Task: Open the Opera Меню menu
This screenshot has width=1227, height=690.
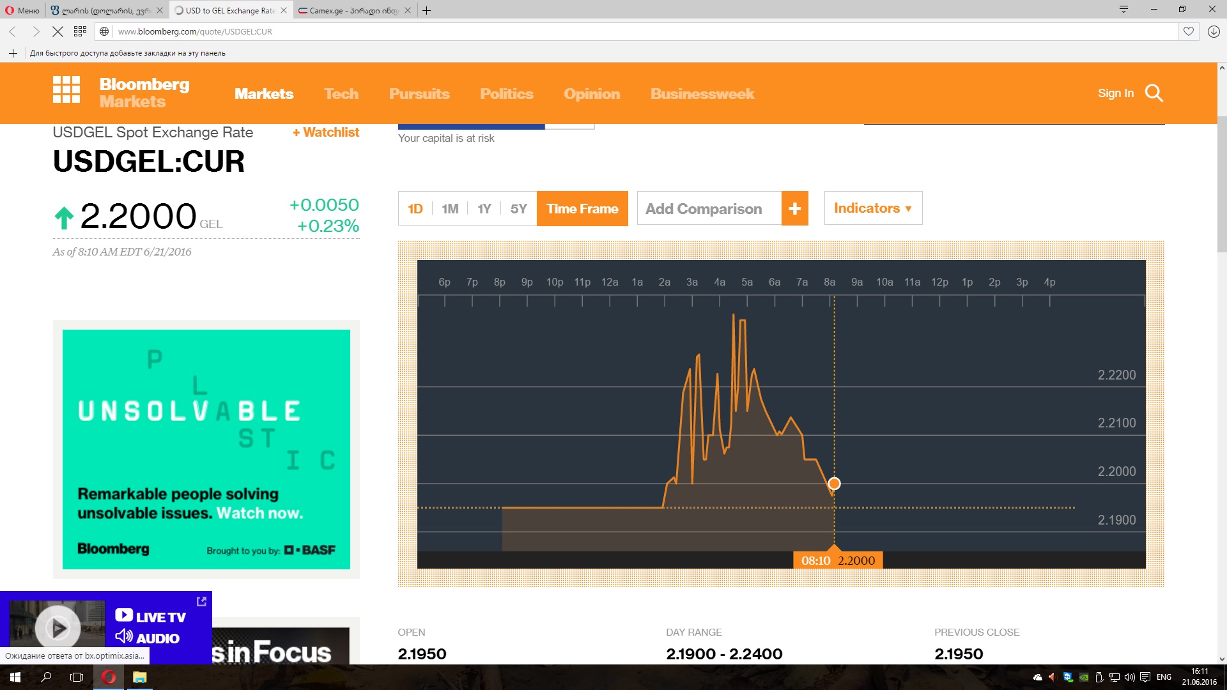Action: pos(23,10)
